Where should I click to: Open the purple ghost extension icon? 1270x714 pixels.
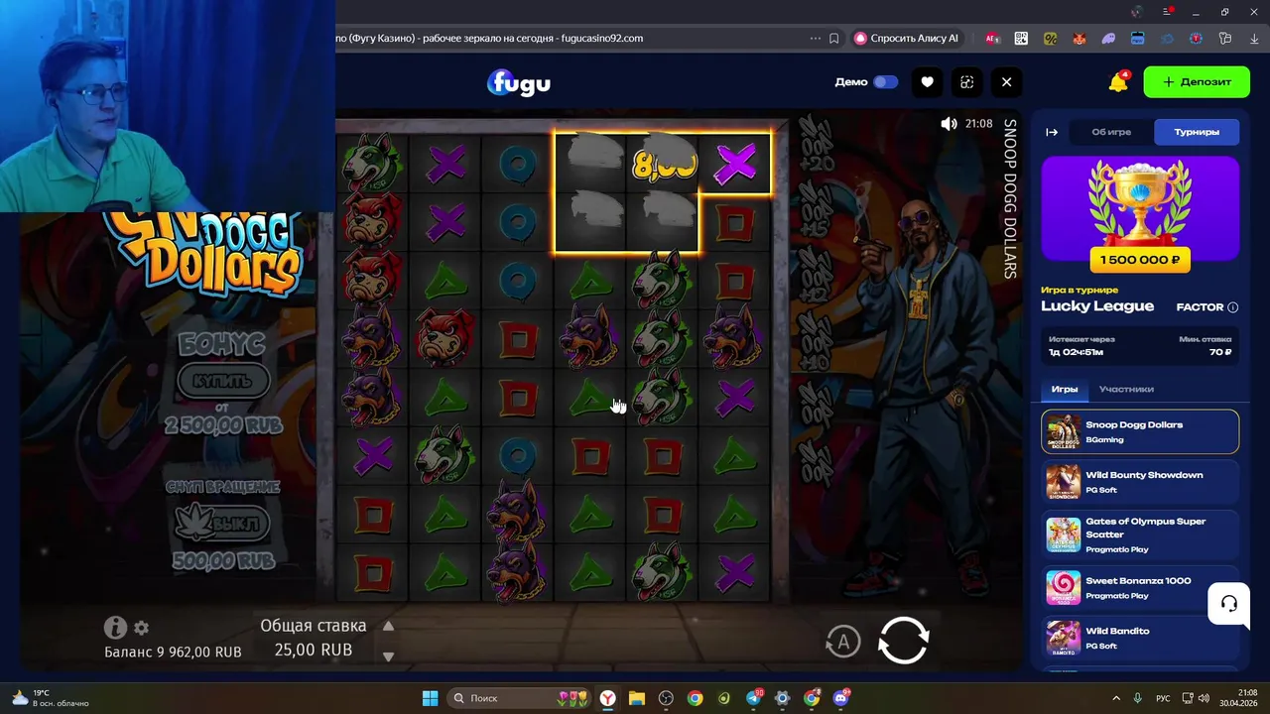point(1108,39)
